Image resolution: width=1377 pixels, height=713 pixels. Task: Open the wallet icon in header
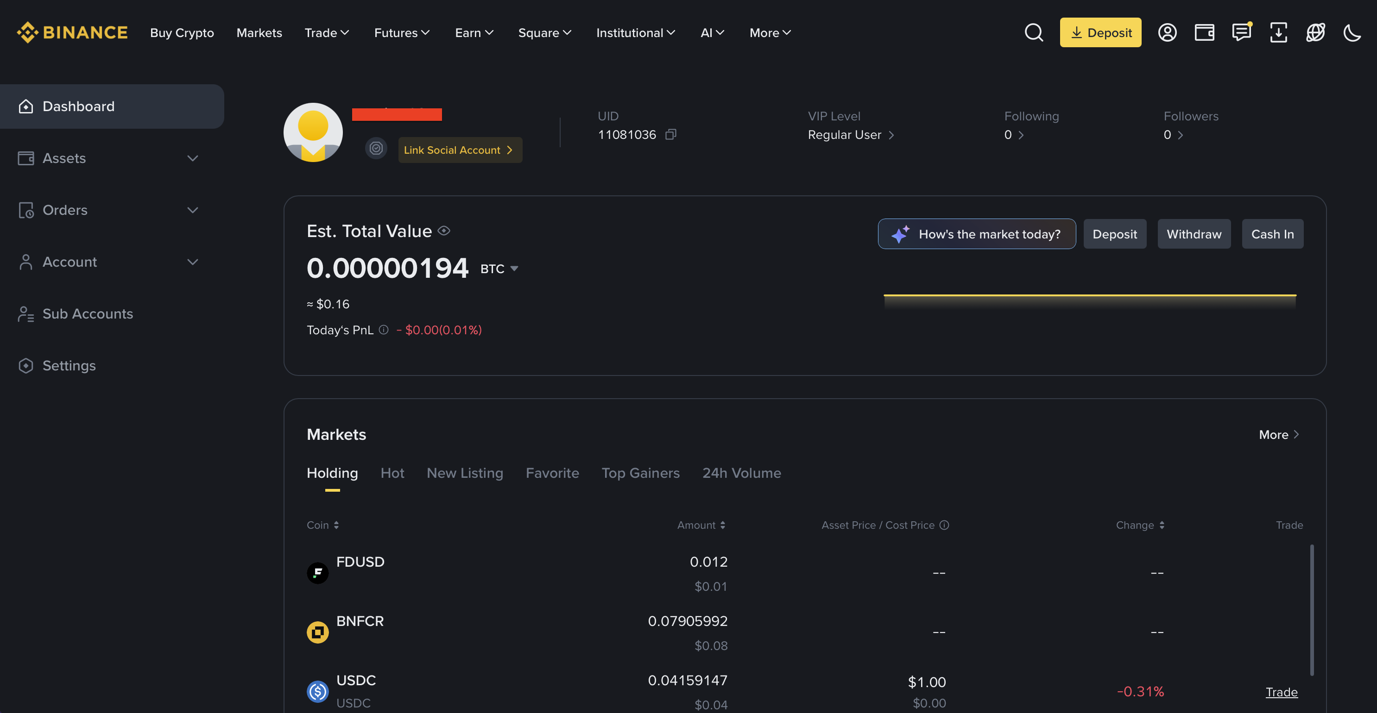pos(1204,32)
